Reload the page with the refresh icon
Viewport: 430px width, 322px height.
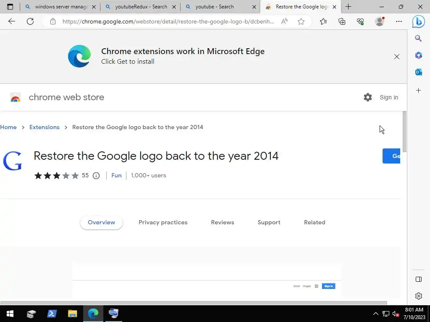(30, 21)
